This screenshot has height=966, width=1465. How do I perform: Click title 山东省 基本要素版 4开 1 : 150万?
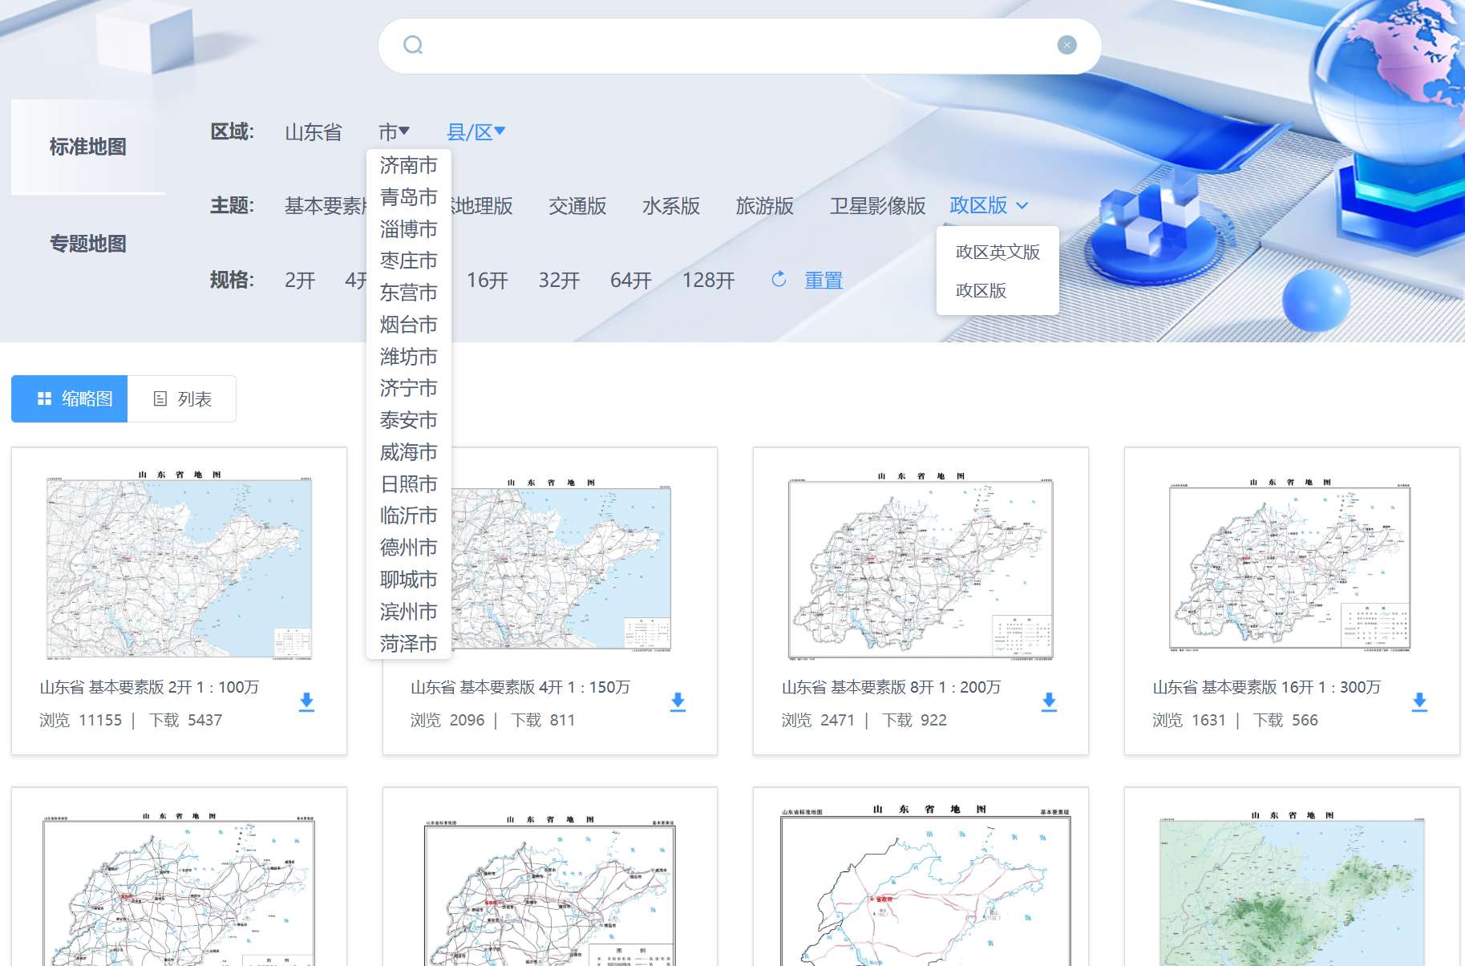pos(520,687)
